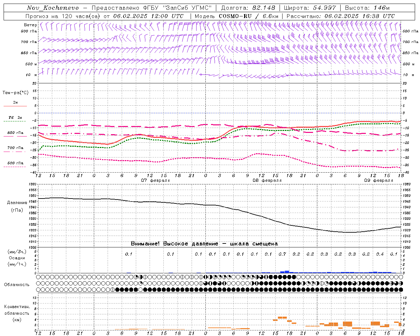Select 'Прогноз на 120 часа(ов)' forecast header text
This screenshot has height=336, width=420.
coord(63,16)
